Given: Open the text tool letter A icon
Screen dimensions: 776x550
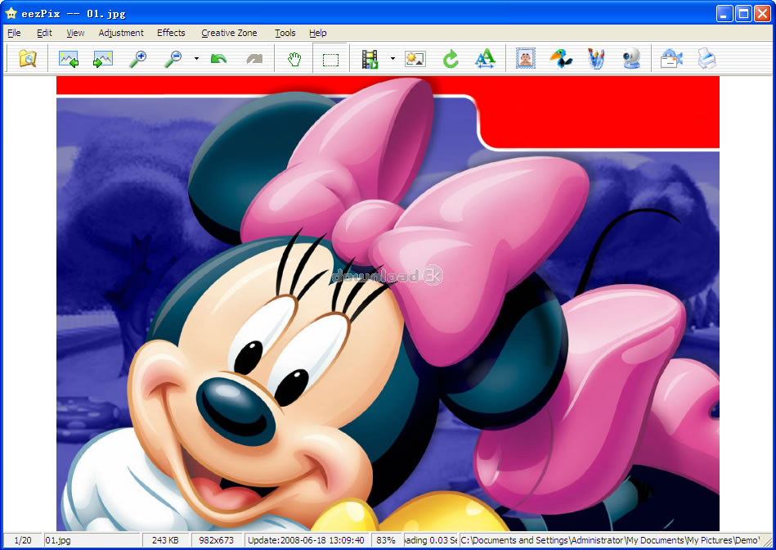Looking at the screenshot, I should (x=485, y=58).
